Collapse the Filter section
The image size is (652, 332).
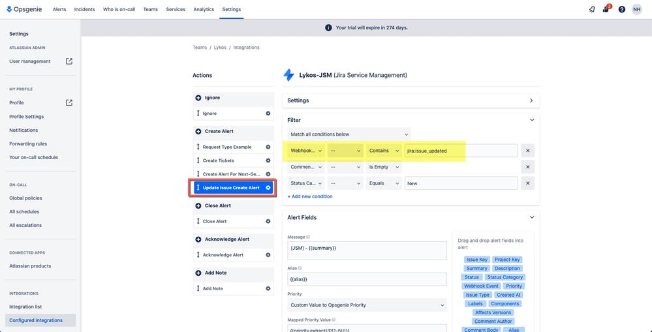531,119
